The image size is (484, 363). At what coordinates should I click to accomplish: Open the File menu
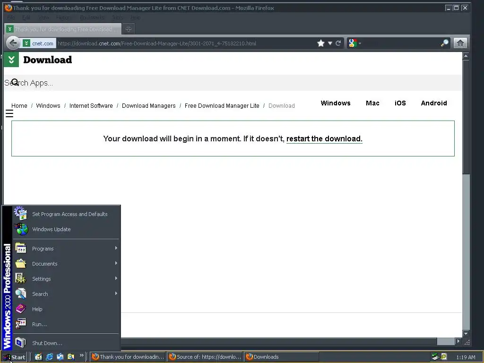[11, 17]
